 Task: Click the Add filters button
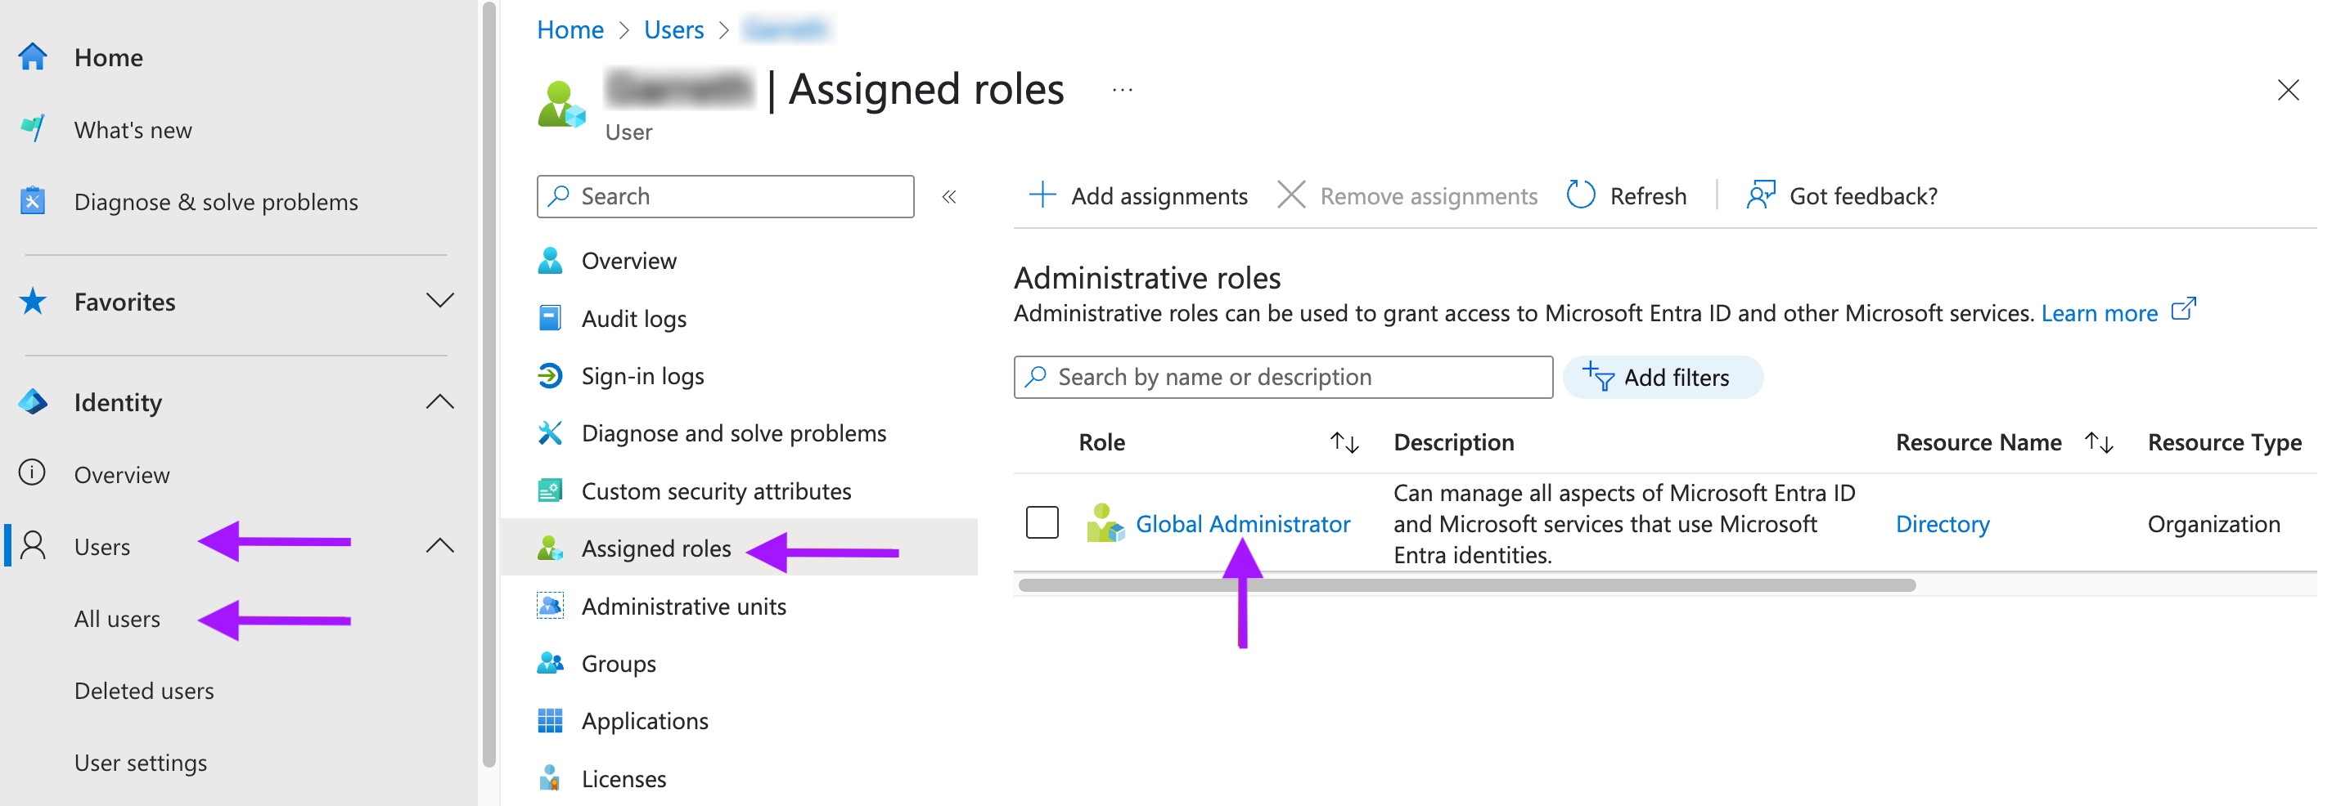pyautogui.click(x=1662, y=377)
